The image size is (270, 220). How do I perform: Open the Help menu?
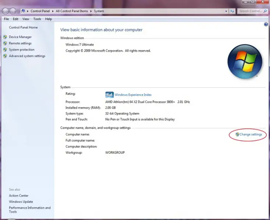tap(49, 19)
